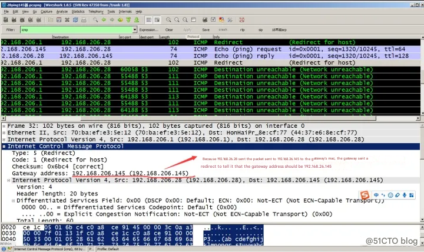Open the Internals menu
Viewport: 424px width, 252px height.
pyautogui.click(x=125, y=12)
